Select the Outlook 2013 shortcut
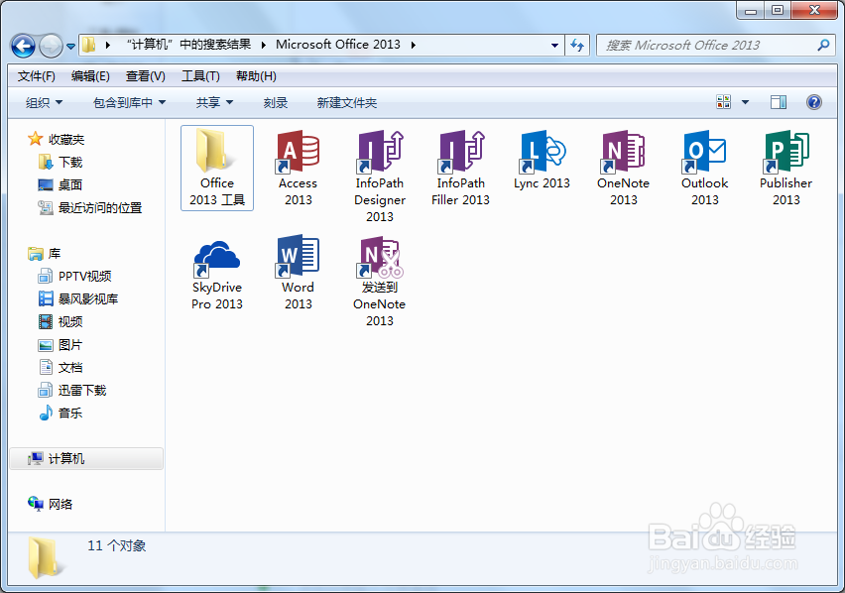Viewport: 845px width, 593px height. click(x=704, y=168)
